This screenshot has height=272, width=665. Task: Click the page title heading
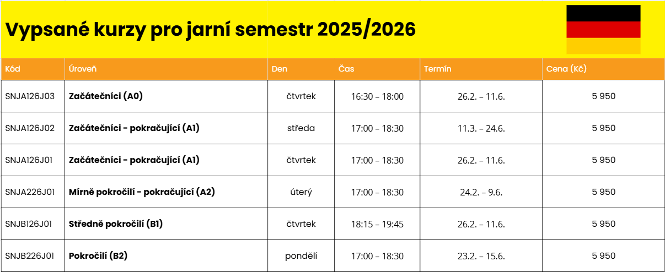pyautogui.click(x=210, y=30)
